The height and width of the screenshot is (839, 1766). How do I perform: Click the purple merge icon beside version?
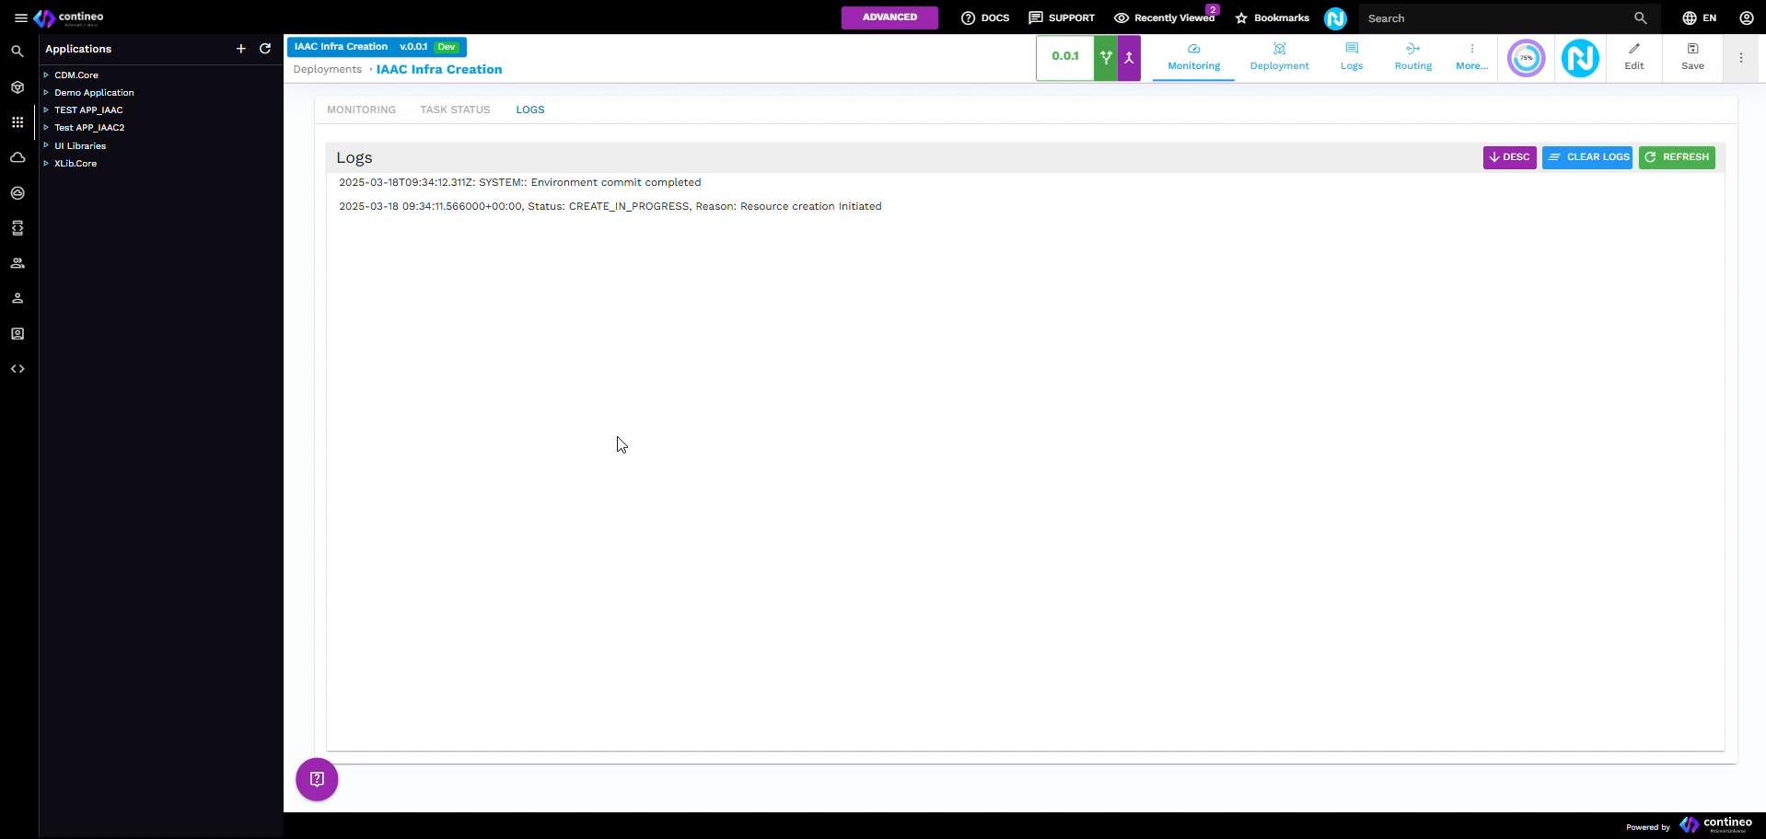point(1129,58)
